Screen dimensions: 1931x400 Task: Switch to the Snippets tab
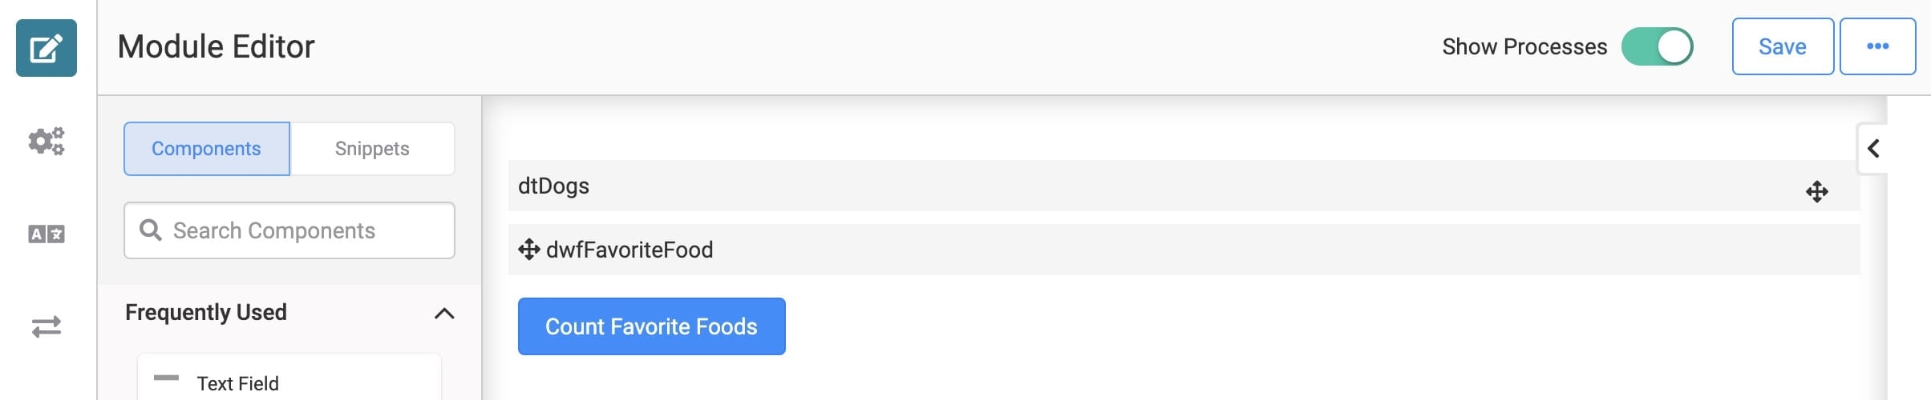(372, 149)
